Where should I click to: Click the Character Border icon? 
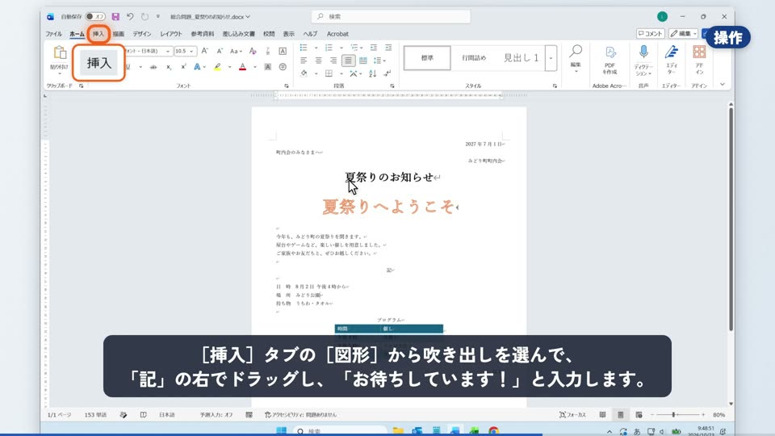283,51
